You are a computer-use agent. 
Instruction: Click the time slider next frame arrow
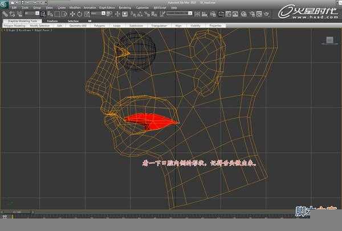pos(33,212)
